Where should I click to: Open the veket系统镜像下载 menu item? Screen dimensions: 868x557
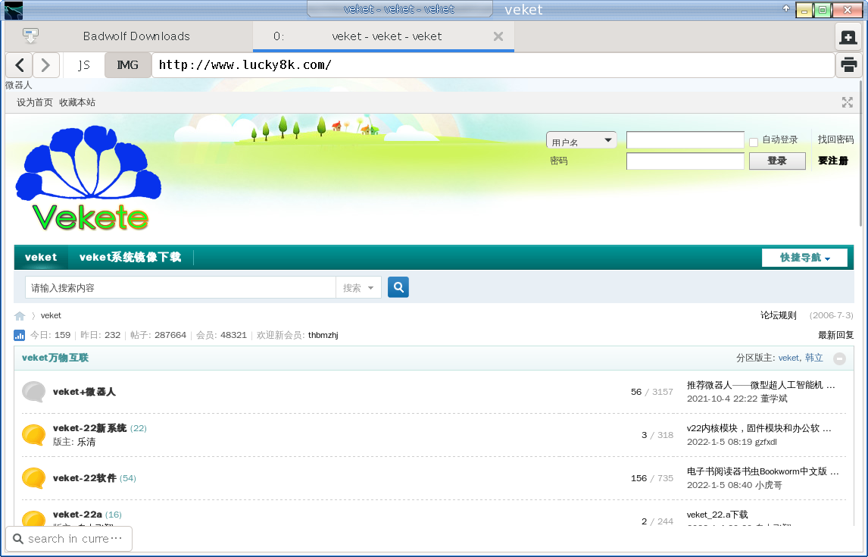[130, 258]
